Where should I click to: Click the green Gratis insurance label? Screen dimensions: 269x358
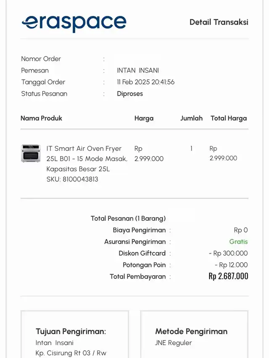[x=238, y=242]
